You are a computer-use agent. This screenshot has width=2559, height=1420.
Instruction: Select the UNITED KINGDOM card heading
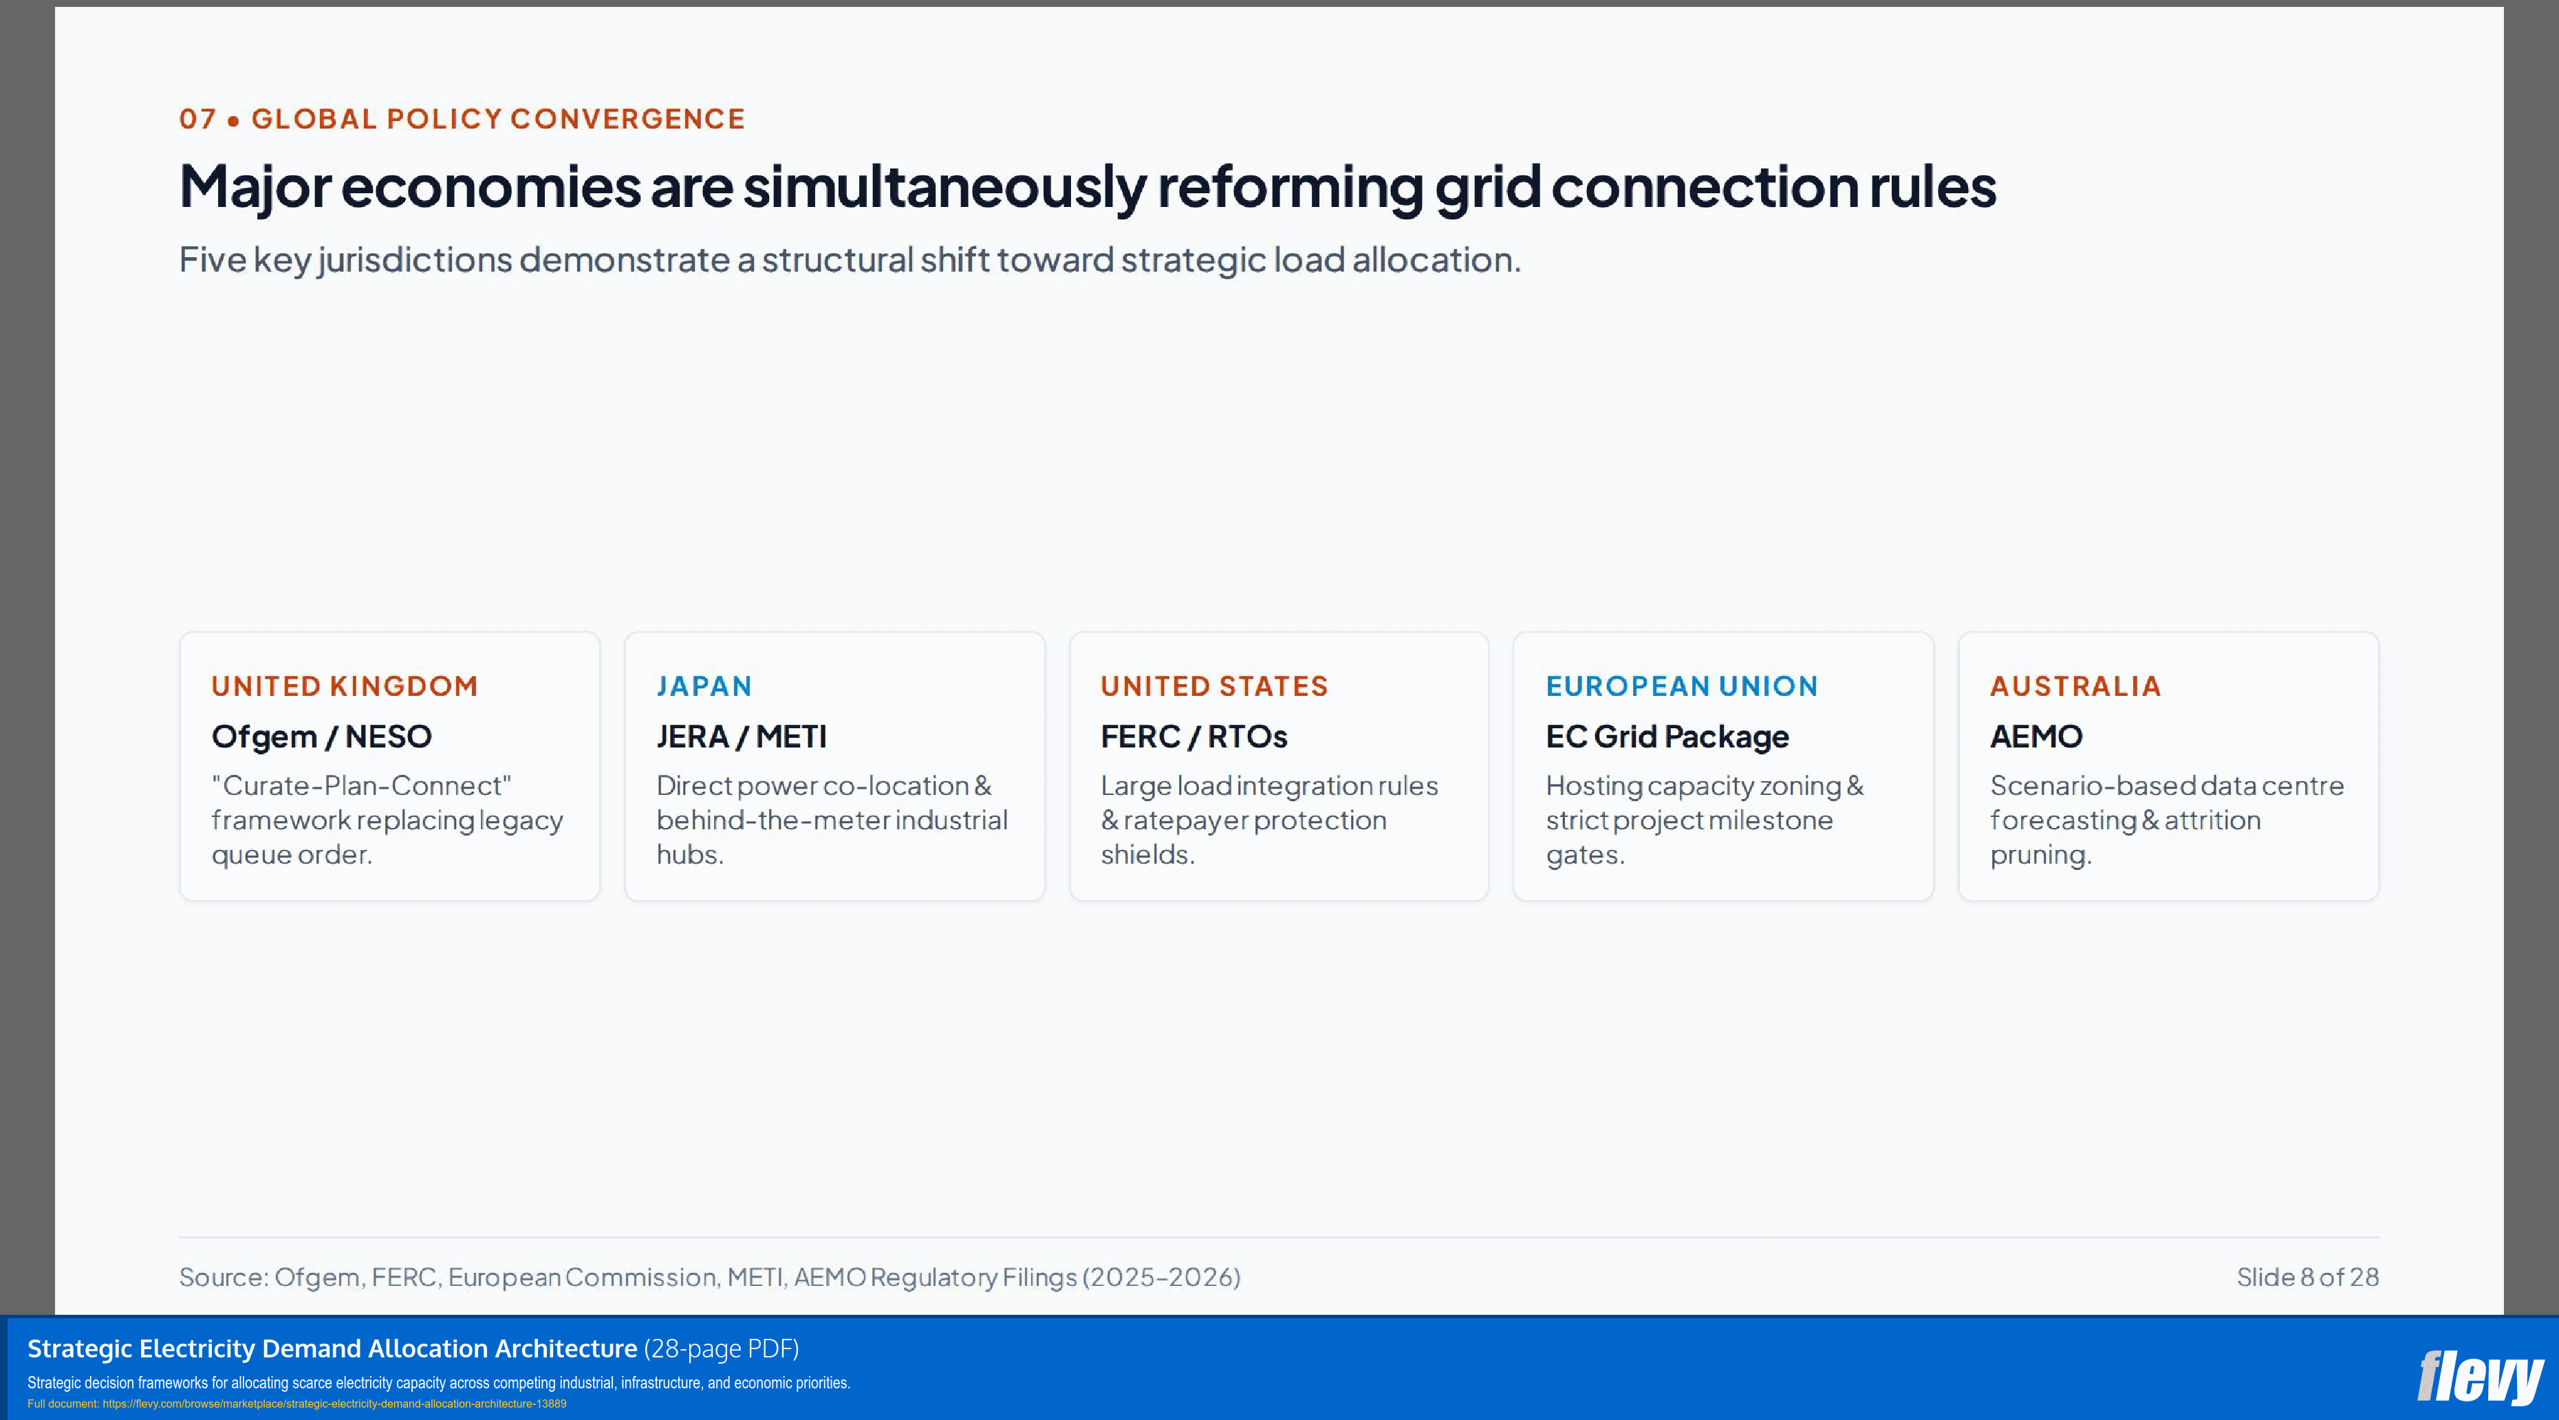pyautogui.click(x=345, y=686)
